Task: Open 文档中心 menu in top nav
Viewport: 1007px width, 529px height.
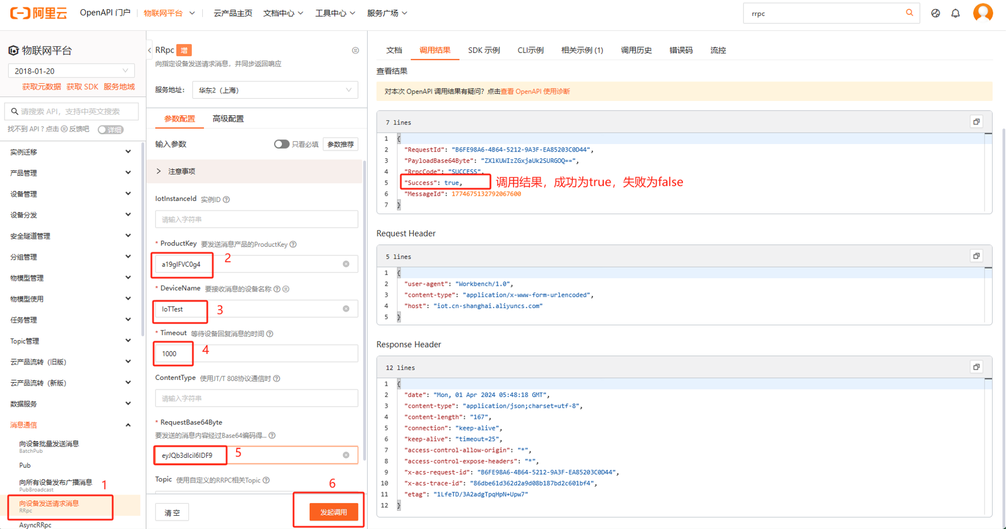Action: click(283, 13)
